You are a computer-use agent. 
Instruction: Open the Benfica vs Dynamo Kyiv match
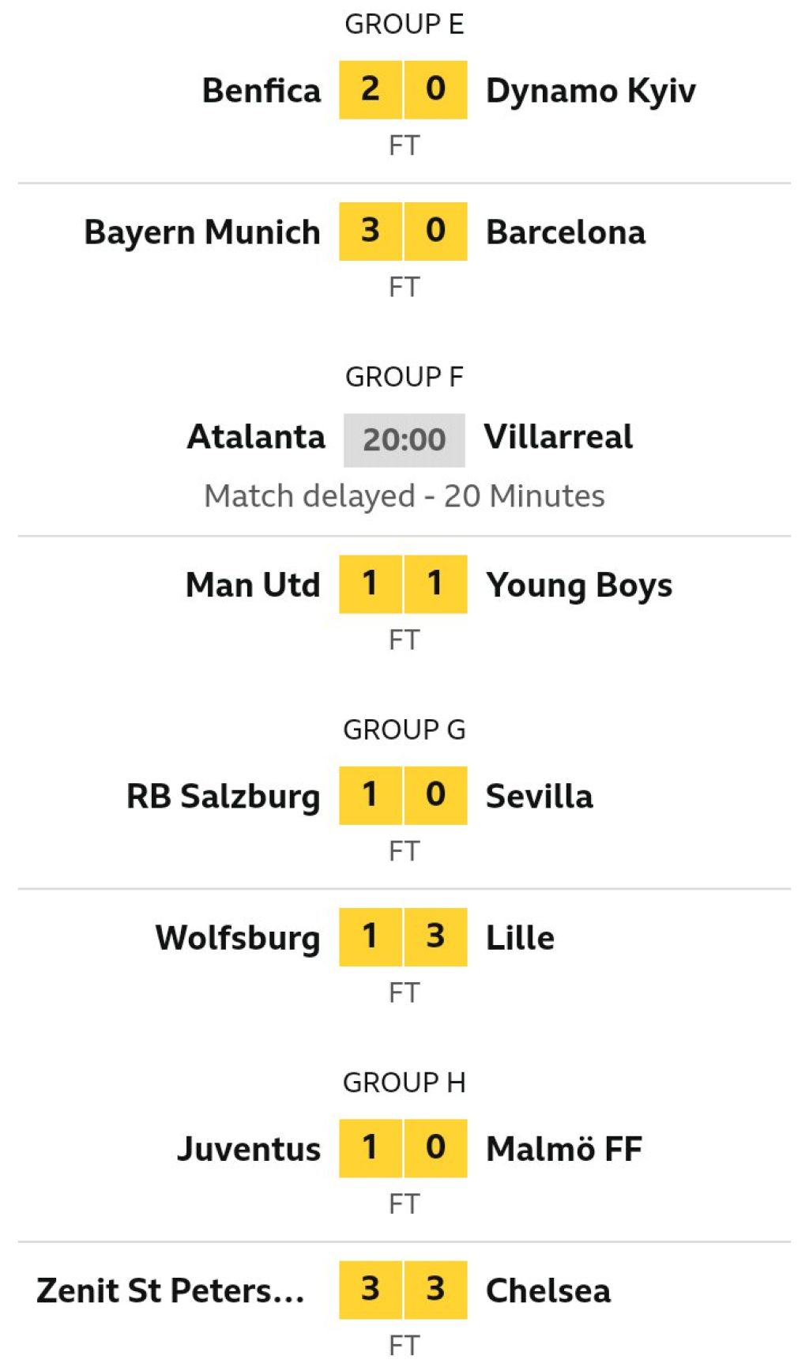404,111
